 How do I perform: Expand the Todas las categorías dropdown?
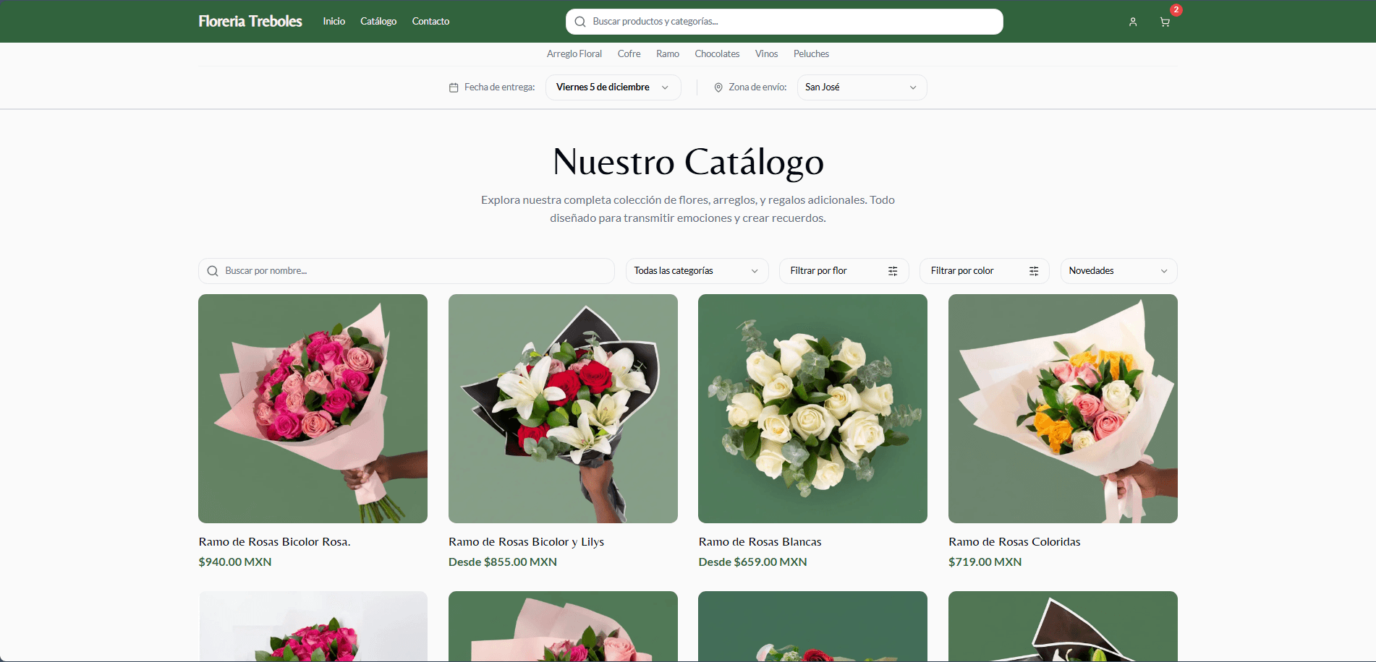(x=696, y=271)
